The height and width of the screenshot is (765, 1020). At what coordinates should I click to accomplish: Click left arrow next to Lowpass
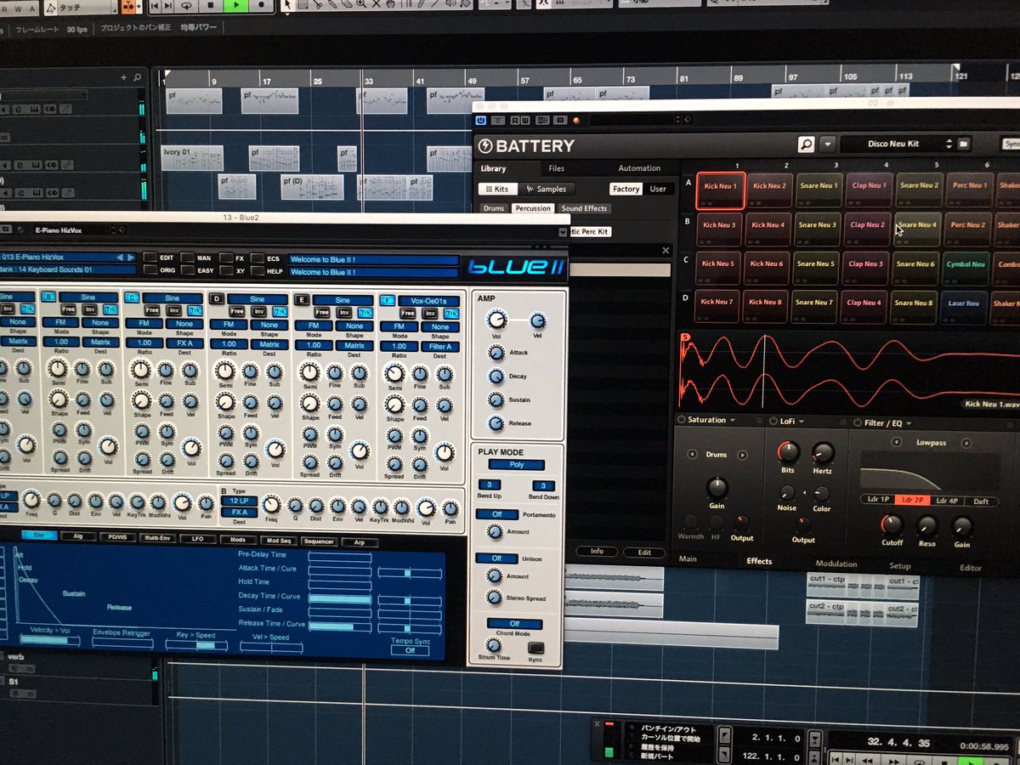[896, 442]
